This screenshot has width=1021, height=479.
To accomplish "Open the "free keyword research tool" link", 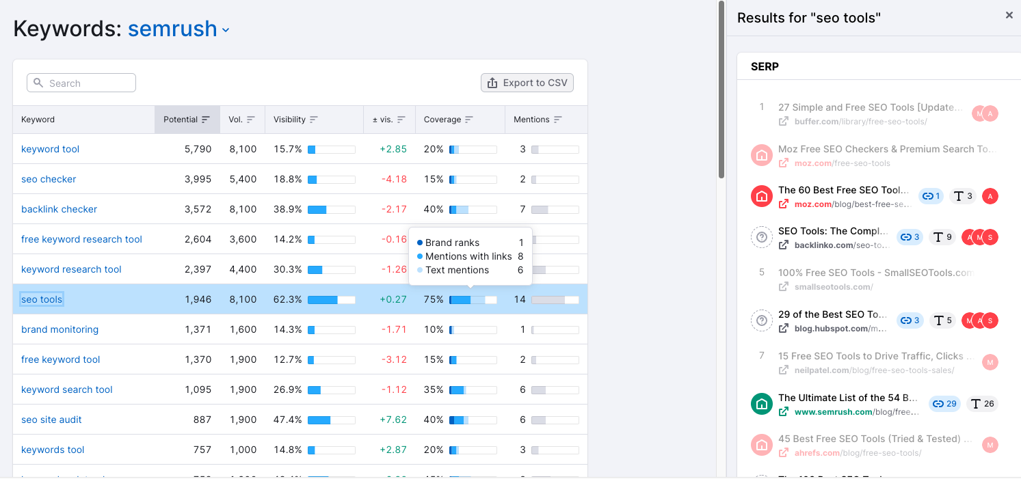I will click(81, 239).
